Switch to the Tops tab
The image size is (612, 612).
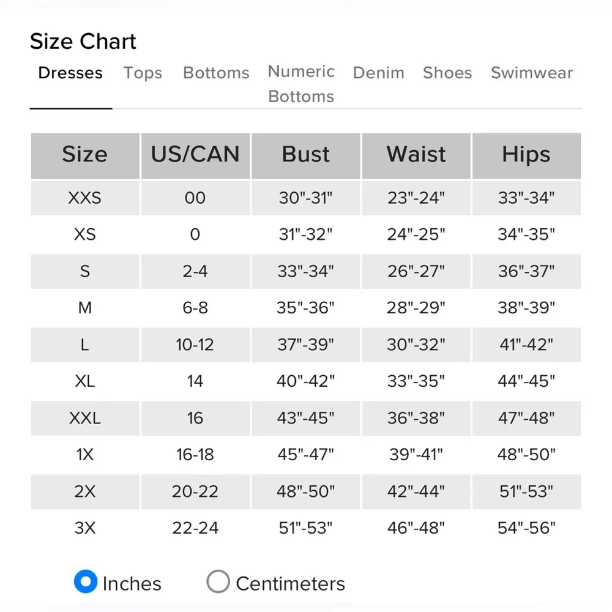pos(143,73)
